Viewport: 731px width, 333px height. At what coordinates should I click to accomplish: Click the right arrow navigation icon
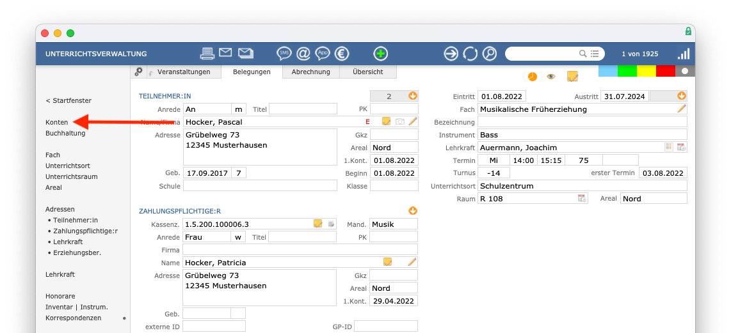click(451, 54)
